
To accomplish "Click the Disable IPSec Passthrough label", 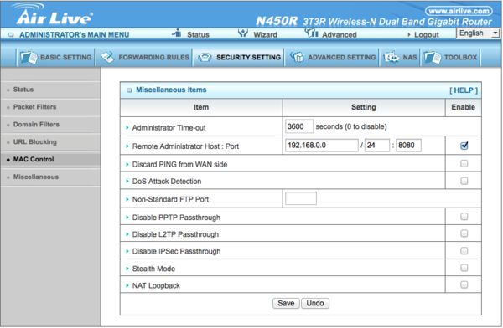I will 176,252.
